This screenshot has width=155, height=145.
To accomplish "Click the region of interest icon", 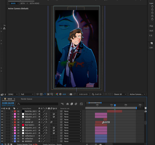I will (x=48, y=94).
